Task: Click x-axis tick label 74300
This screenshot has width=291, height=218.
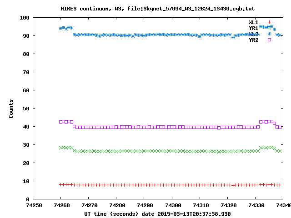Action: tap(173, 205)
